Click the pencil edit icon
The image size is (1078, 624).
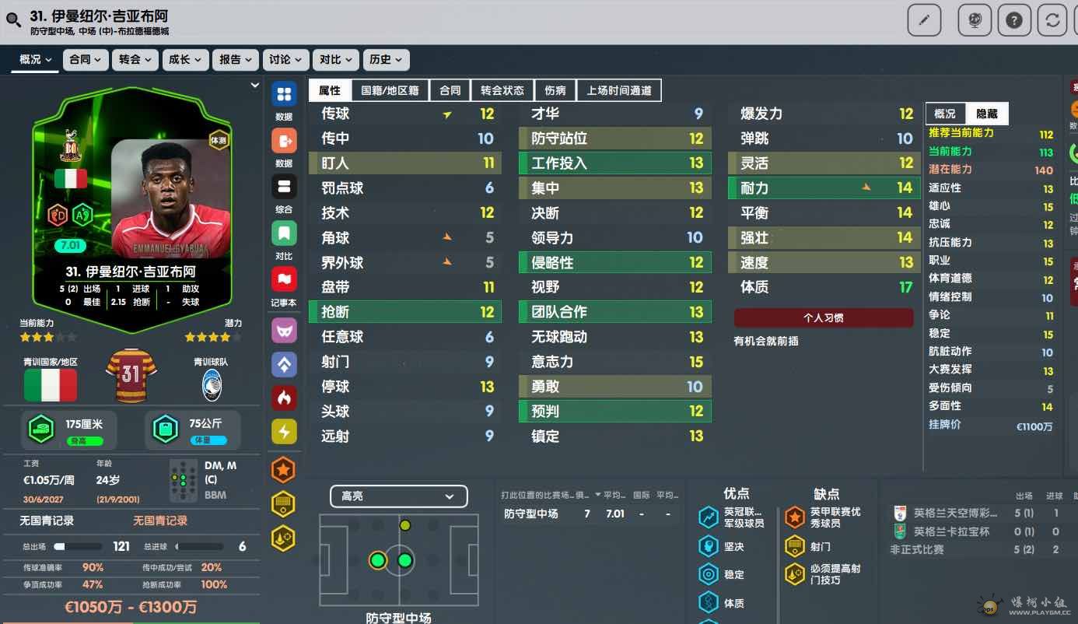pos(924,20)
